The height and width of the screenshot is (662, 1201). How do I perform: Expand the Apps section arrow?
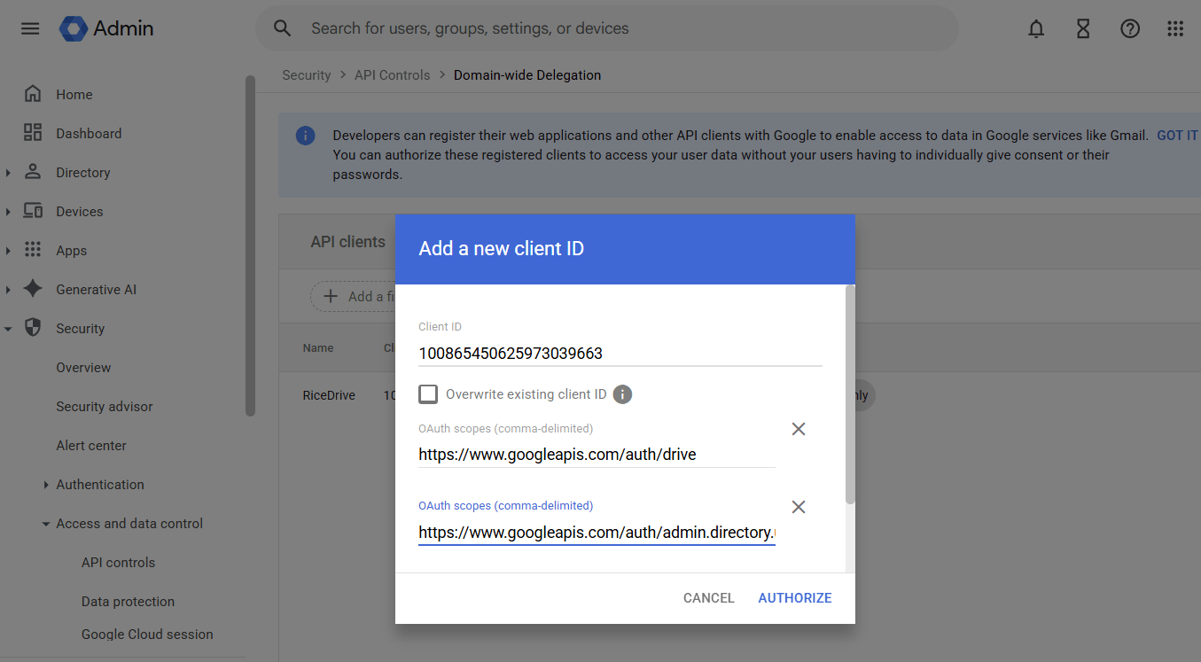(x=8, y=251)
